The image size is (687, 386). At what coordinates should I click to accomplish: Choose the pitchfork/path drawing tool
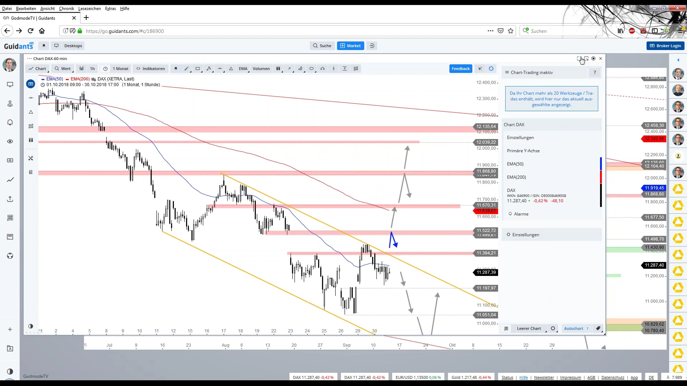[x=209, y=69]
